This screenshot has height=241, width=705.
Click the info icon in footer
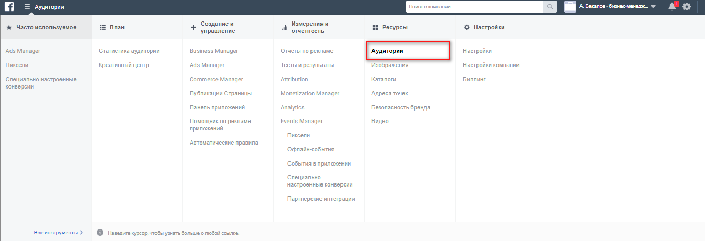(100, 232)
